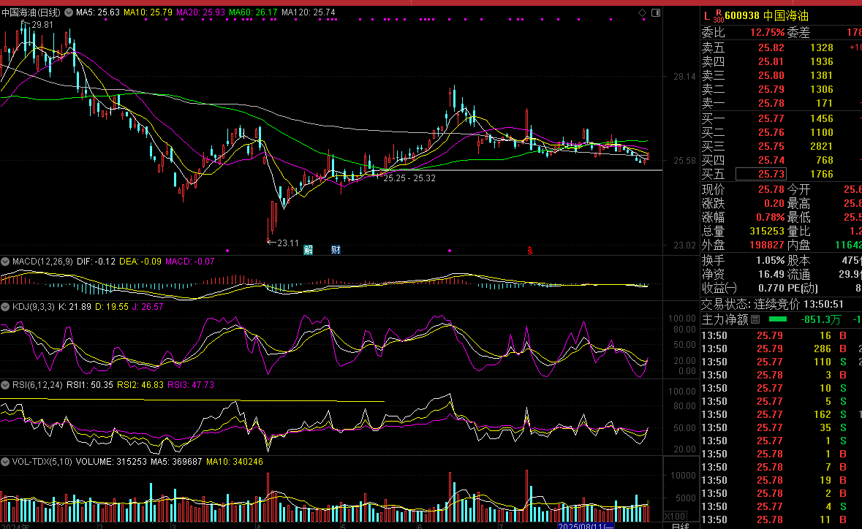Click the X100 volume scale label

pyautogui.click(x=675, y=517)
